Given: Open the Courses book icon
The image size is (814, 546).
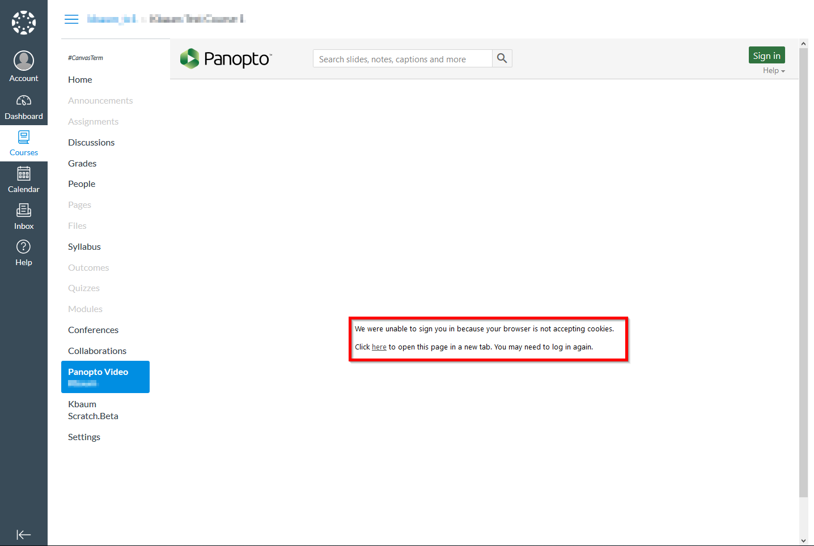Looking at the screenshot, I should [24, 137].
